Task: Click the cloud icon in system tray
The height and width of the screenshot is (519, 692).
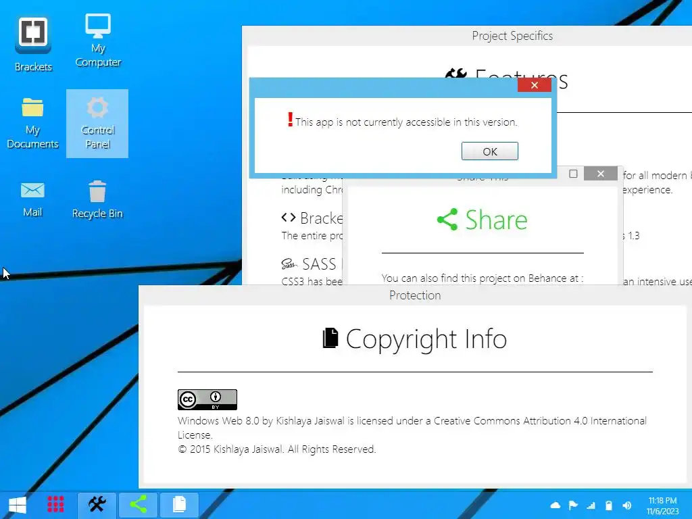Action: pos(555,505)
